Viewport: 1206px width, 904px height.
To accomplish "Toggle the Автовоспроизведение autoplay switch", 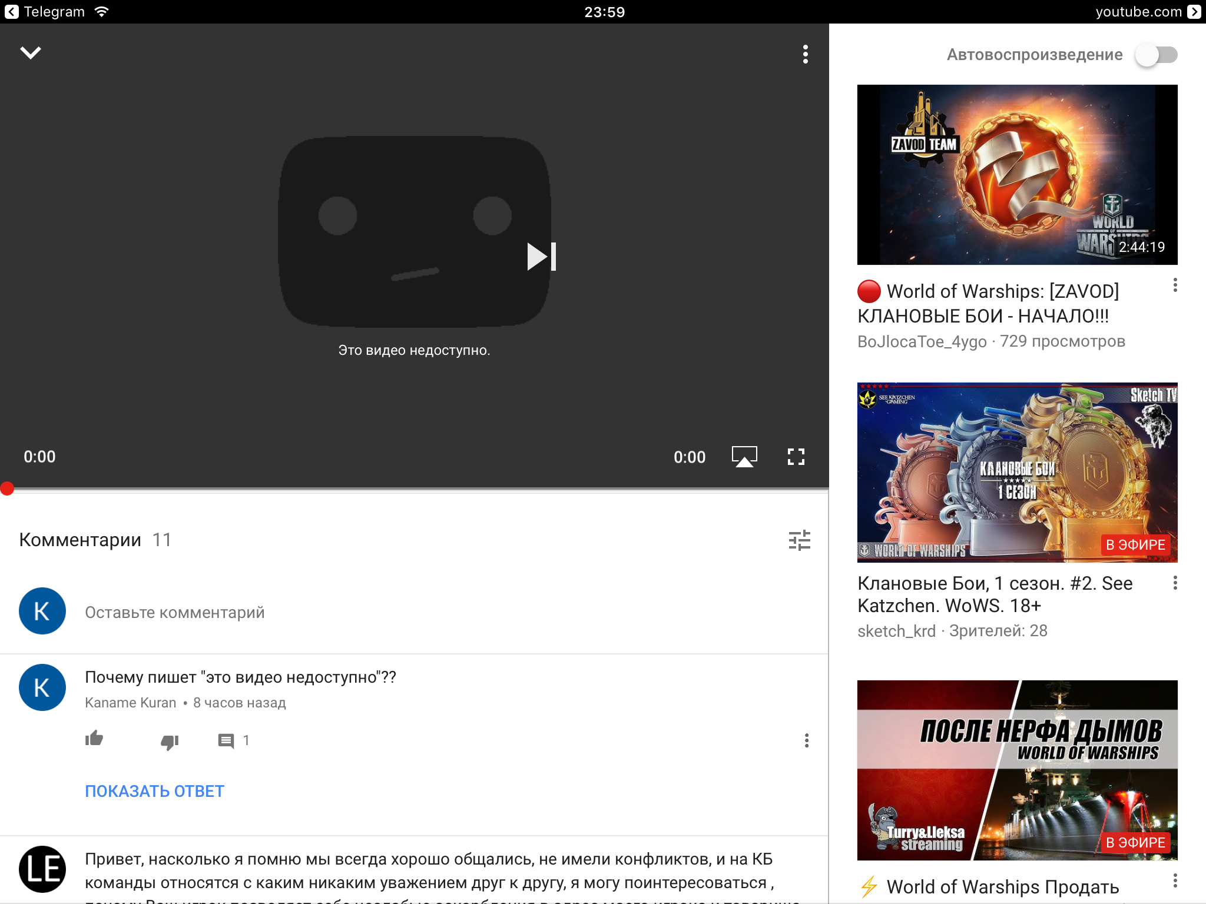I will coord(1157,55).
